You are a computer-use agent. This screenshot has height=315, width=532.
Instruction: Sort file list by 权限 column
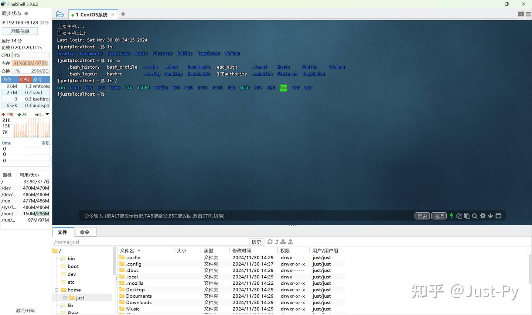point(293,250)
